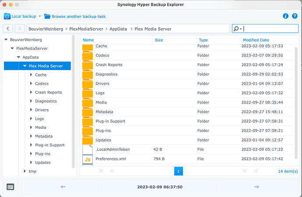302x197 pixels.
Task: Click the Metadata folder icon in list
Action: [x=88, y=112]
